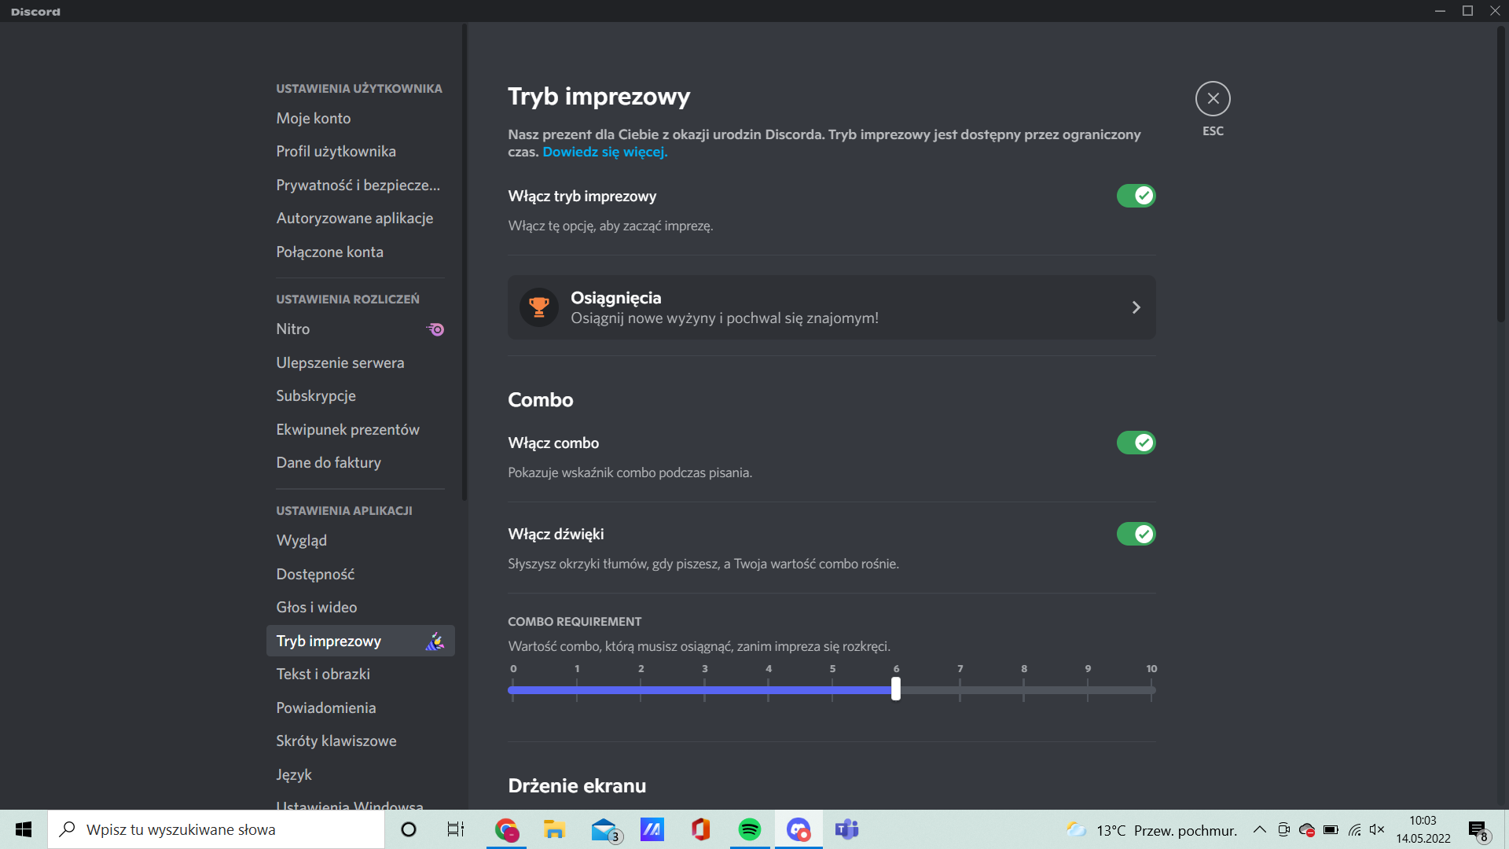Expand Osiągnięcia with the chevron arrow
Screen dimensions: 1509x849
coord(1136,307)
